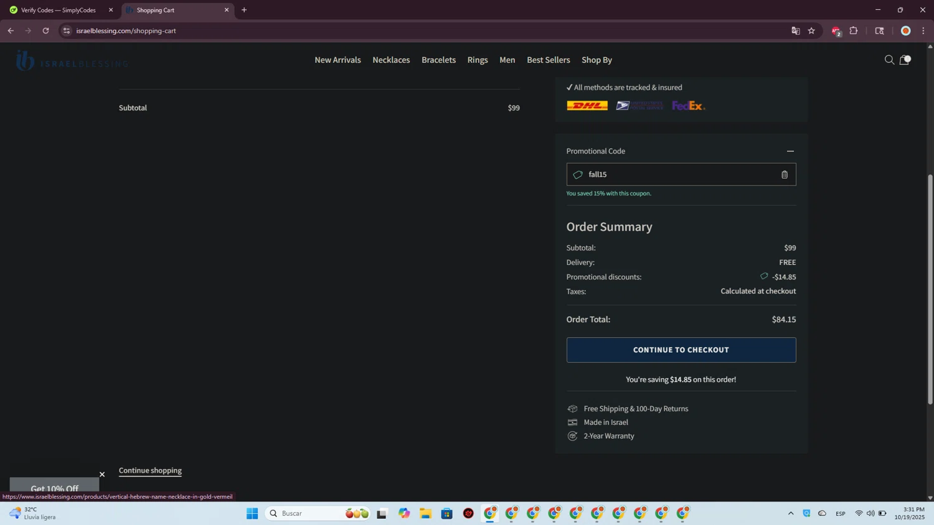Open the Bracelets menu
The image size is (934, 525).
coord(438,60)
